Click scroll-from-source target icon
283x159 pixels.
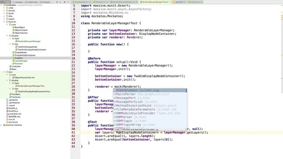[x=57, y=2]
